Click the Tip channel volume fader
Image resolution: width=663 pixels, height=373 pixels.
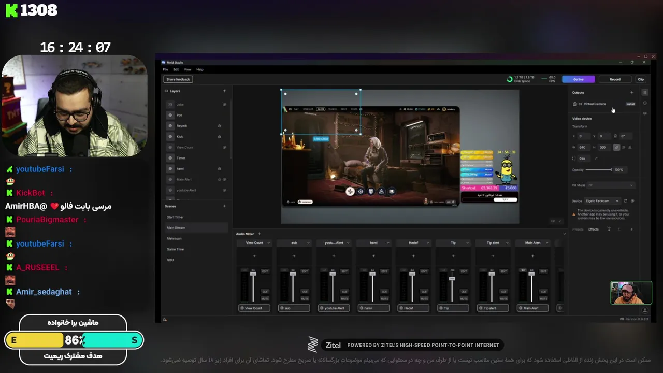tap(452, 279)
